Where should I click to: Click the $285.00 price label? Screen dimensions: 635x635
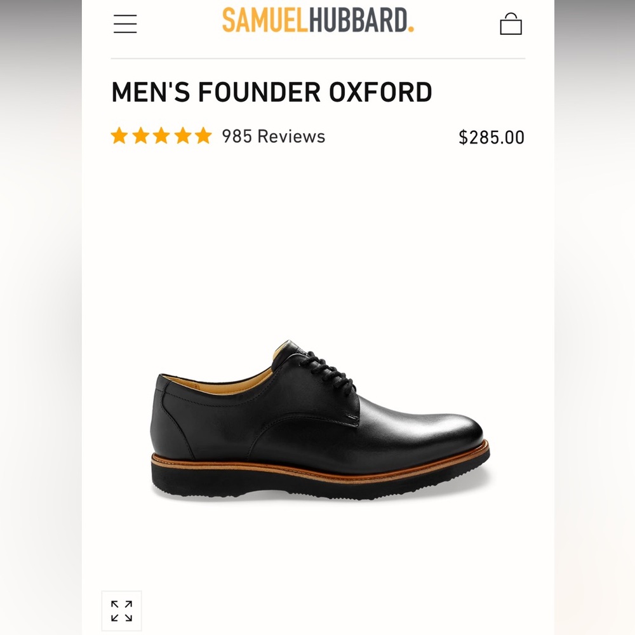pyautogui.click(x=491, y=137)
